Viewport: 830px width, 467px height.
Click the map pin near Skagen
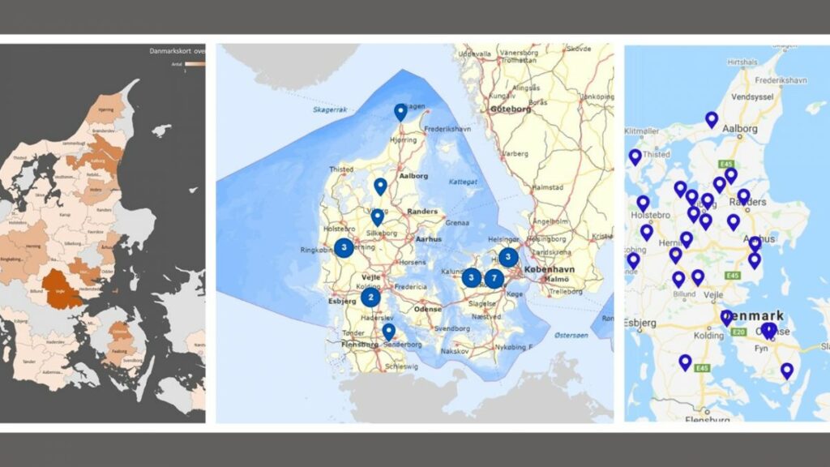click(x=400, y=112)
